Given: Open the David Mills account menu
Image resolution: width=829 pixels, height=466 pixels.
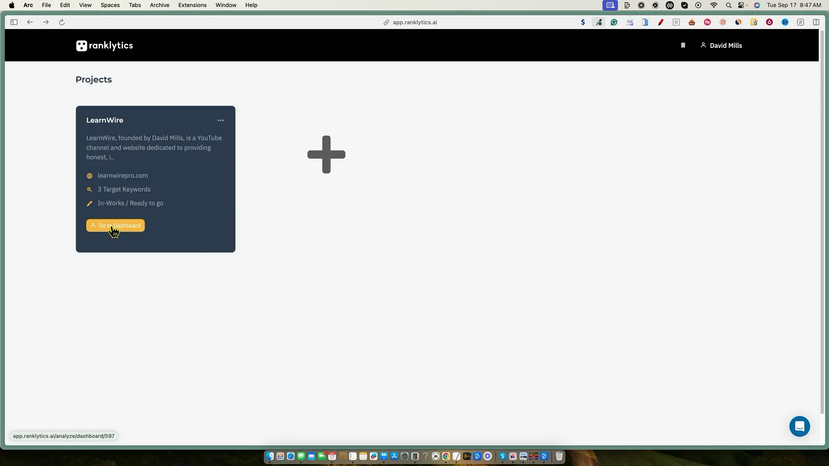Looking at the screenshot, I should click(721, 45).
